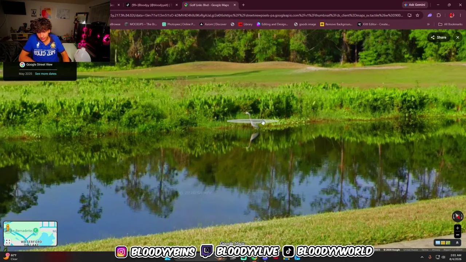Click the Pegman icon on the minimap
Screen dimensions: 466x262
pos(8,229)
